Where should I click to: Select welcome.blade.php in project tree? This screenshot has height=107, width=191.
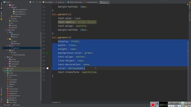[18, 55]
